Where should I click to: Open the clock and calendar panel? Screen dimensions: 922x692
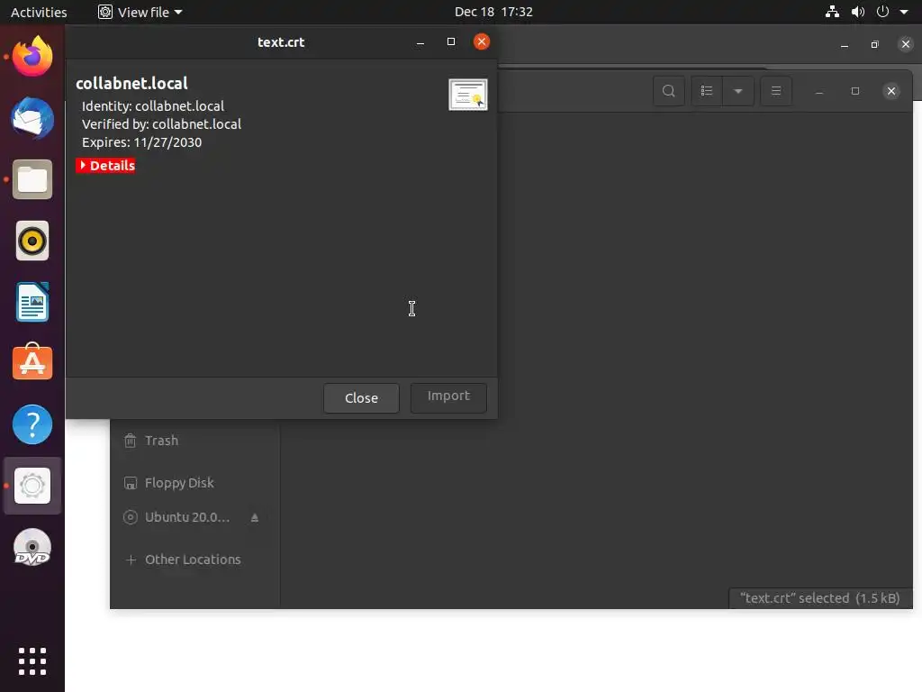click(x=493, y=12)
